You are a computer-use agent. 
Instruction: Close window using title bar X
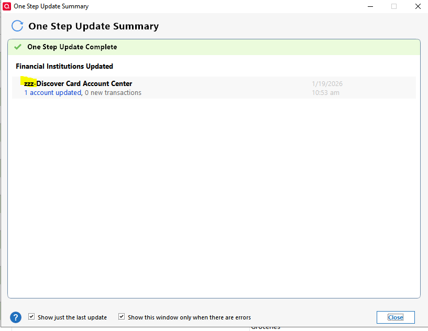418,6
